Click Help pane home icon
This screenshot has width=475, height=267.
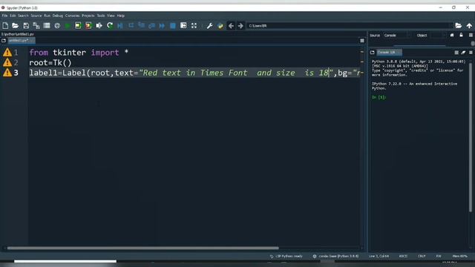(452, 35)
